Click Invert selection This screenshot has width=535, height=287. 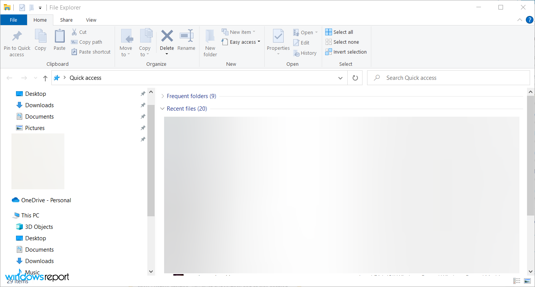coord(346,52)
